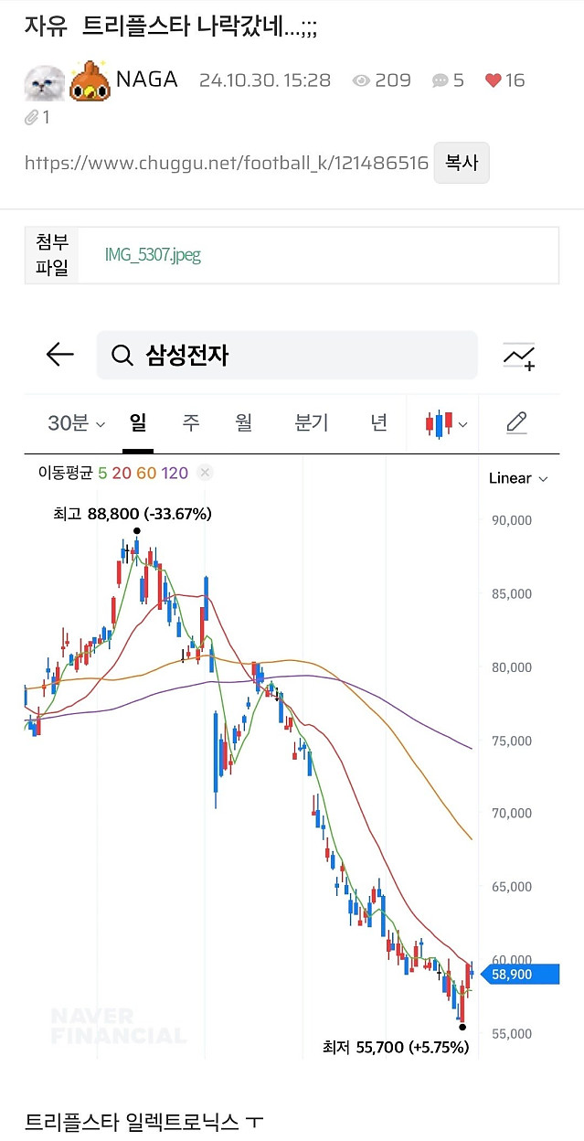Remove the 이동평균 indicator via its X toggle
The width and height of the screenshot is (584, 1141).
[x=205, y=472]
